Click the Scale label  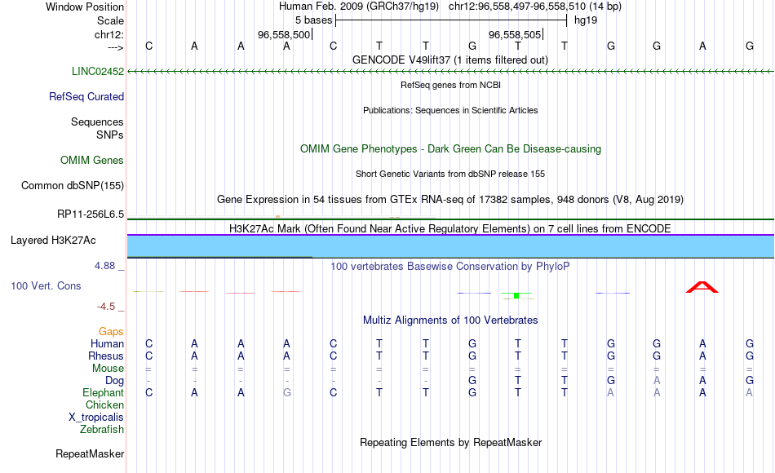click(111, 20)
